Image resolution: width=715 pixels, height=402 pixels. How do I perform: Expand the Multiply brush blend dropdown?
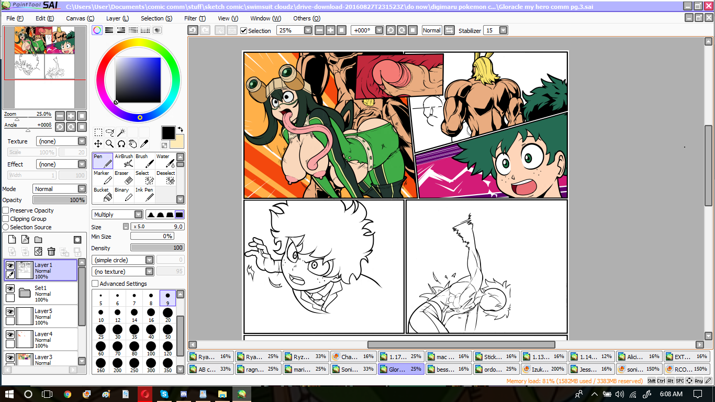click(x=117, y=215)
